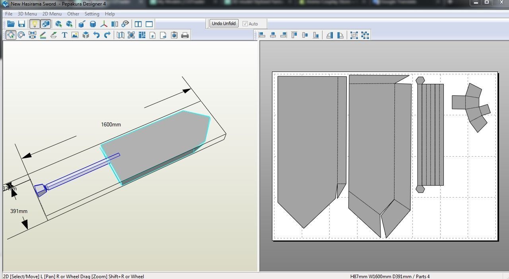Click the ungroup parts icon
509x279 pixels.
pyautogui.click(x=365, y=35)
